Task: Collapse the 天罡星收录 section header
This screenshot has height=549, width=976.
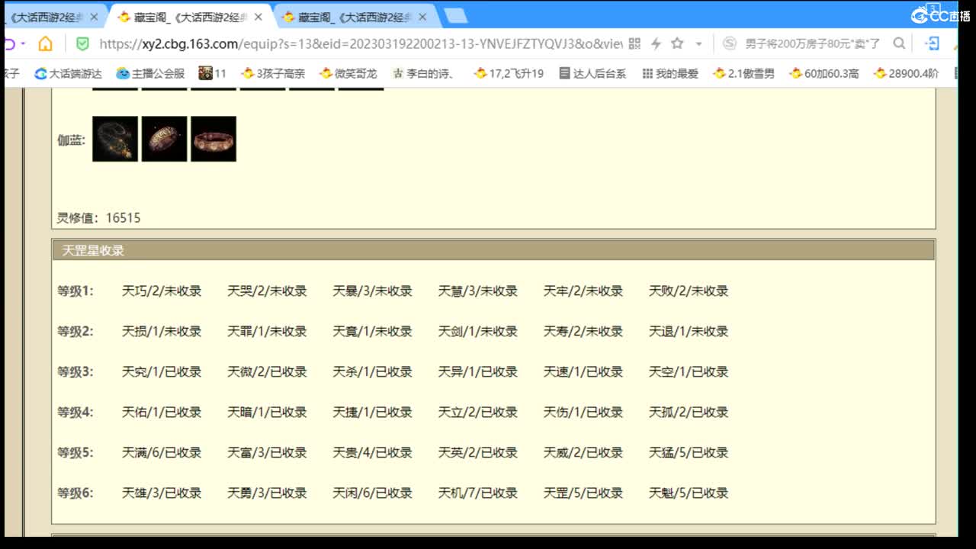Action: point(91,249)
